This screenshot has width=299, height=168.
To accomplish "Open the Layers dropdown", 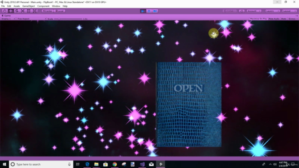I will (x=272, y=11).
